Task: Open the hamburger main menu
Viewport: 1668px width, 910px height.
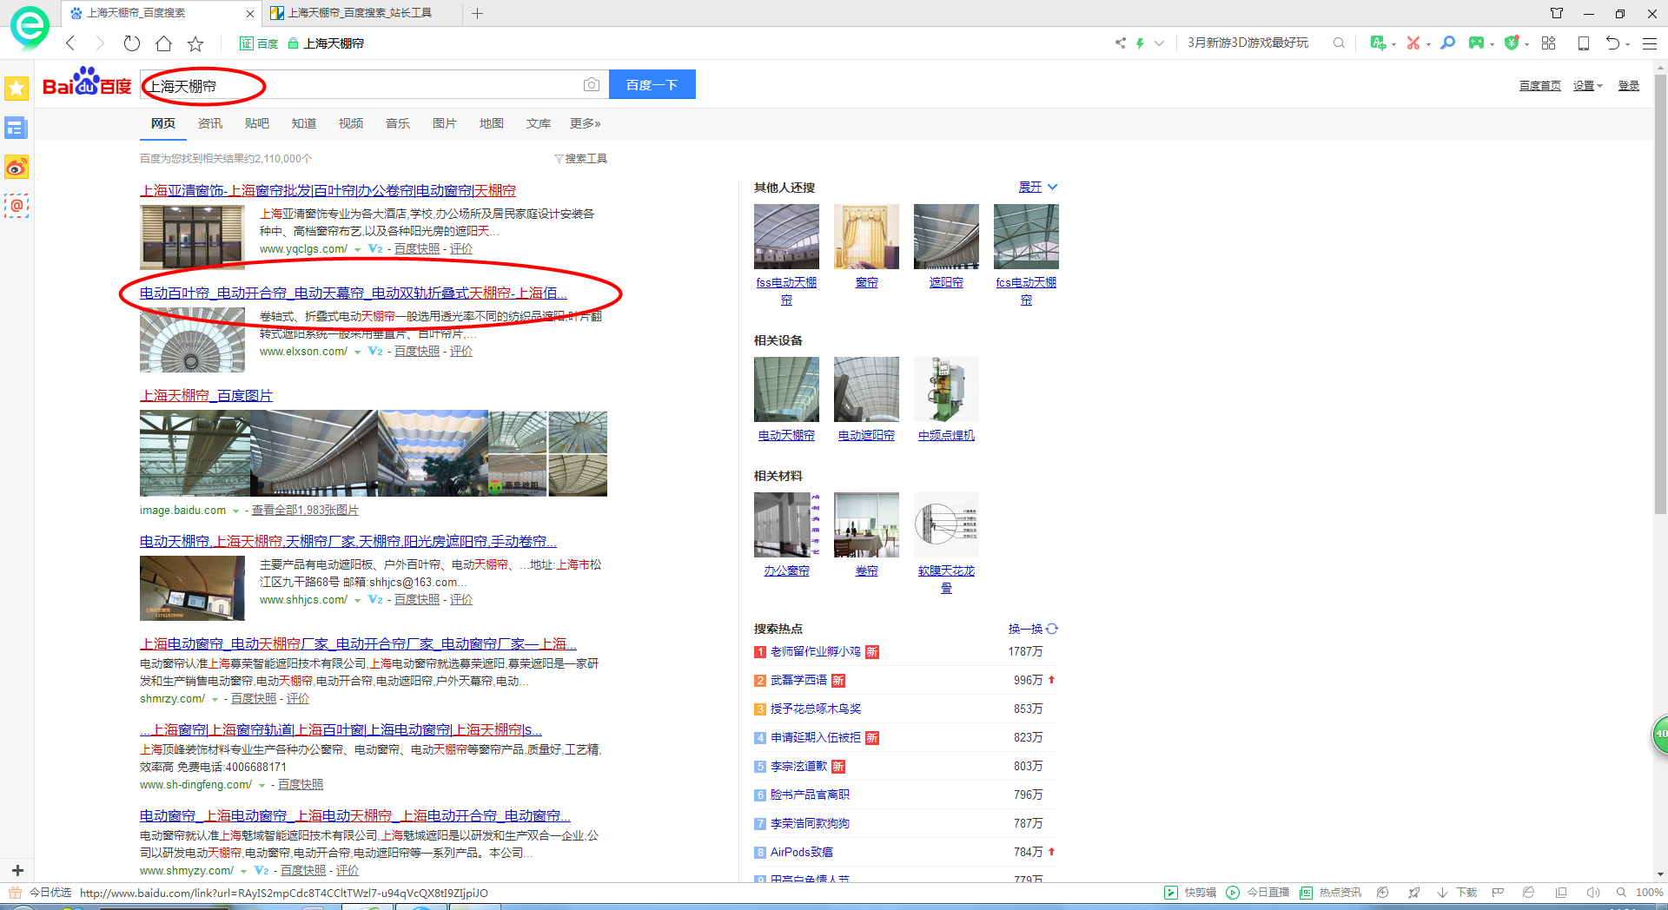Action: pos(1650,43)
